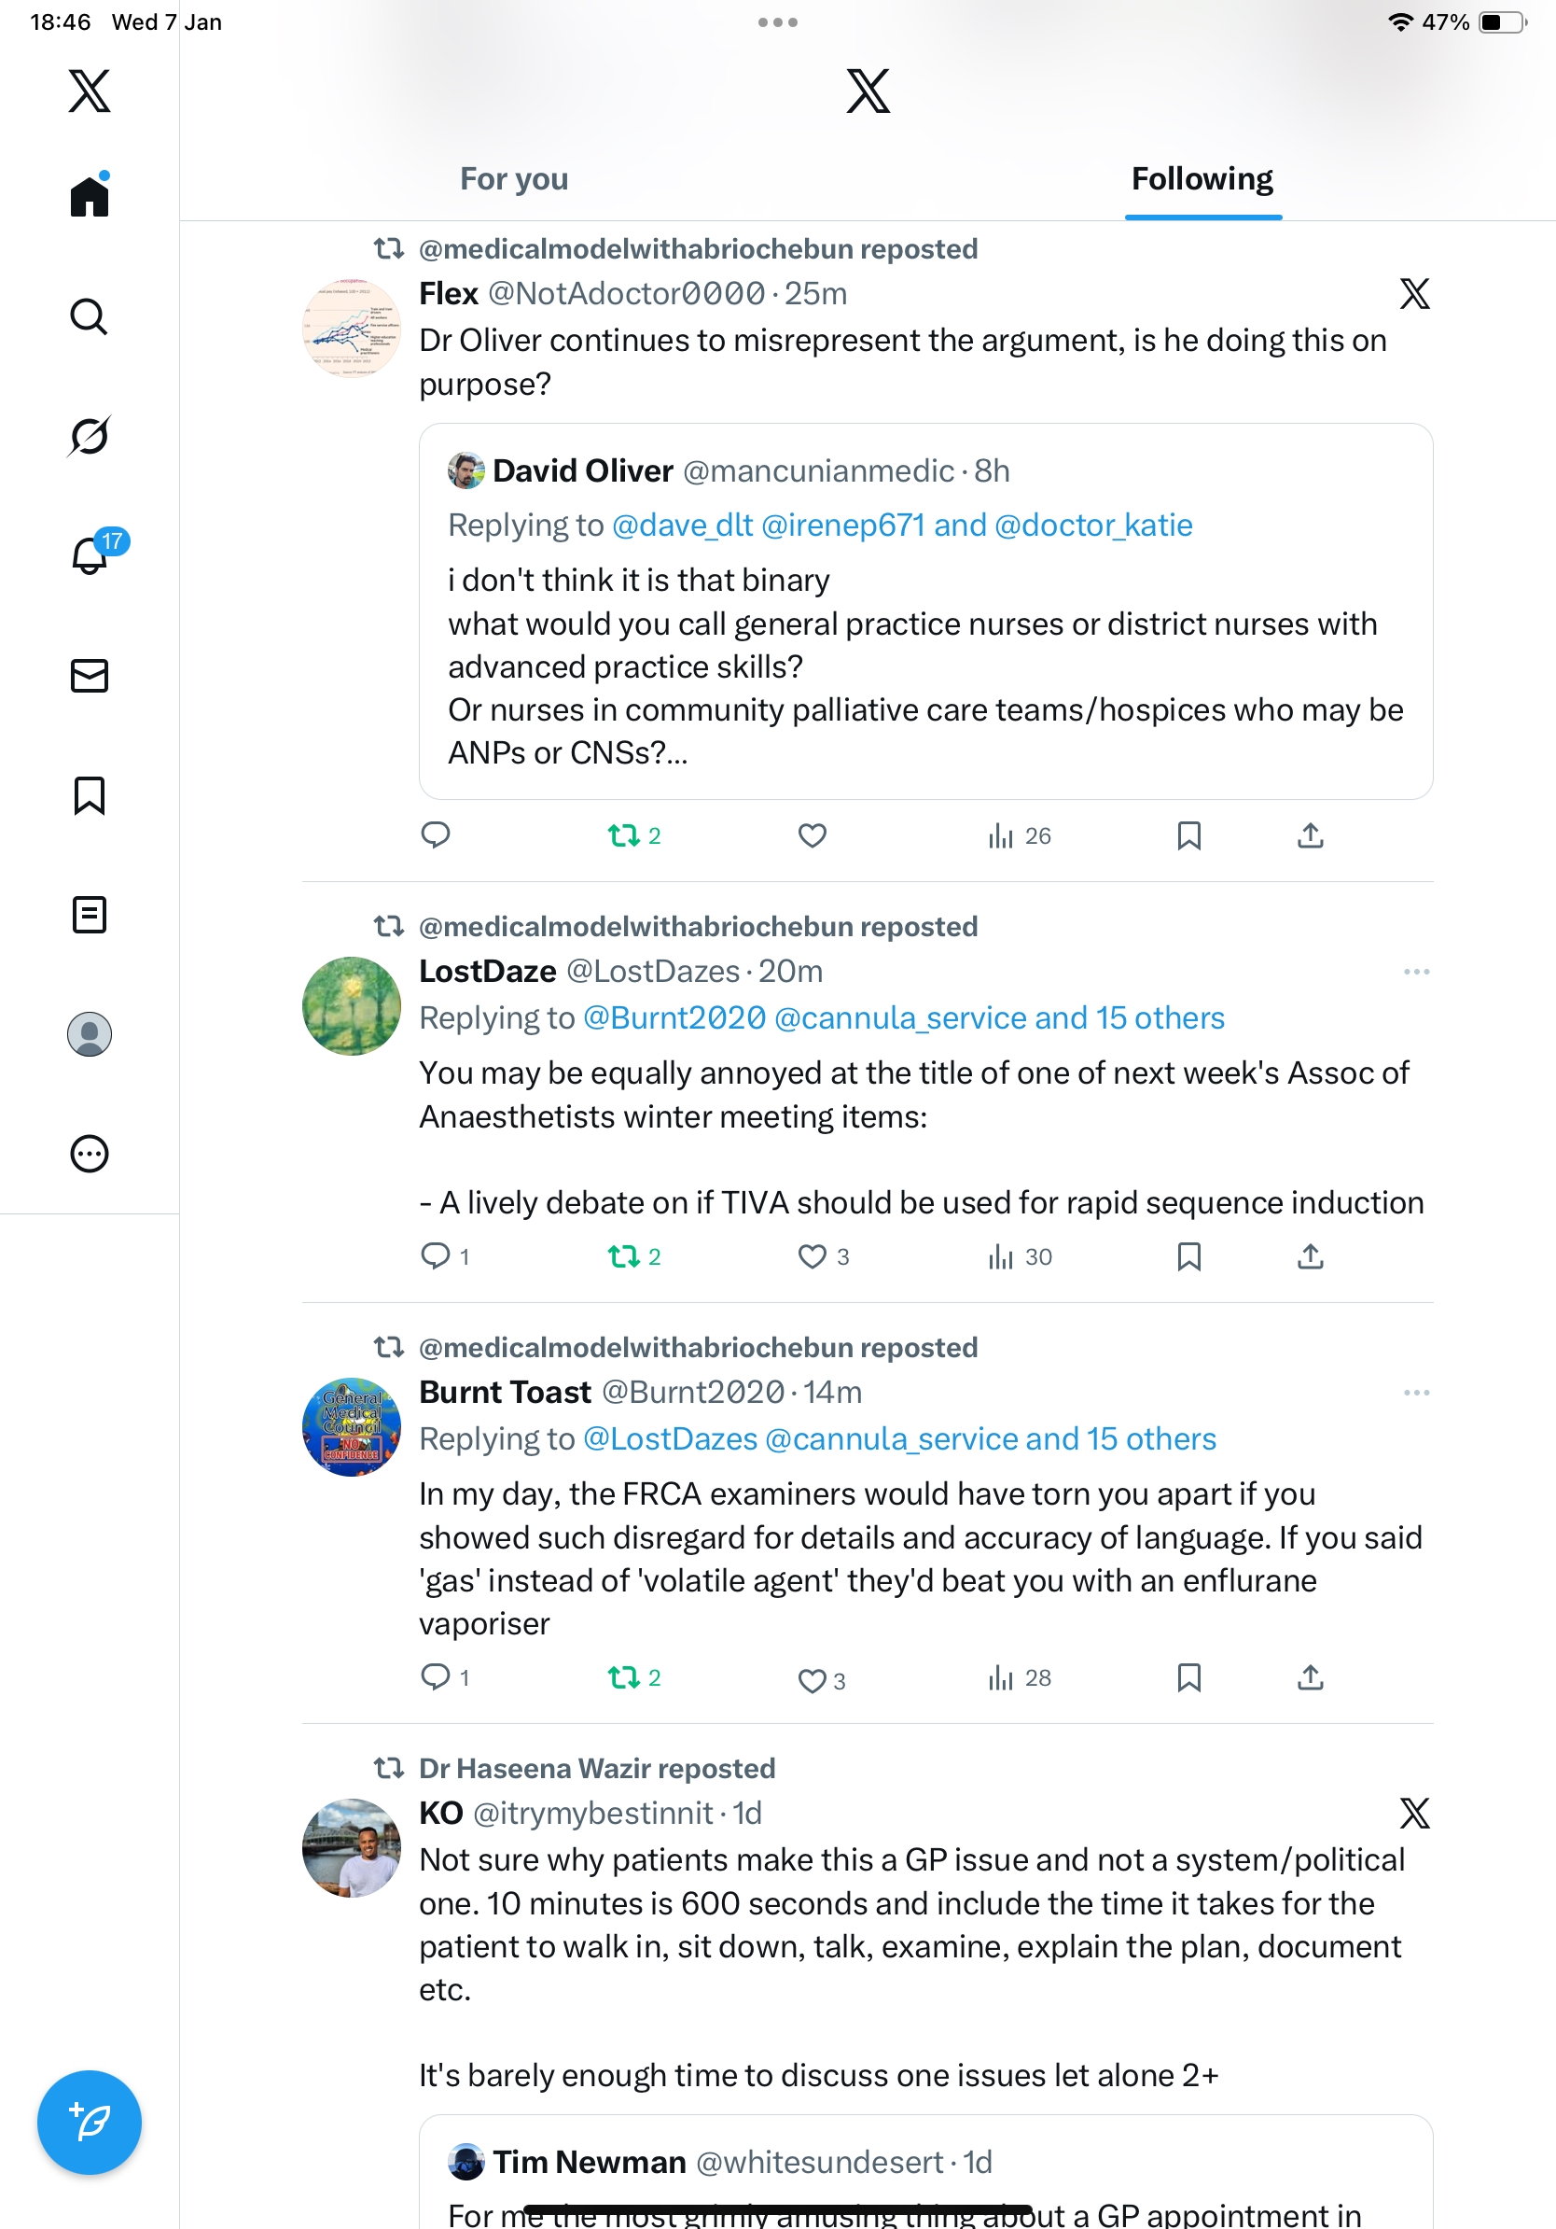Tap the compose new post button

click(90, 2123)
